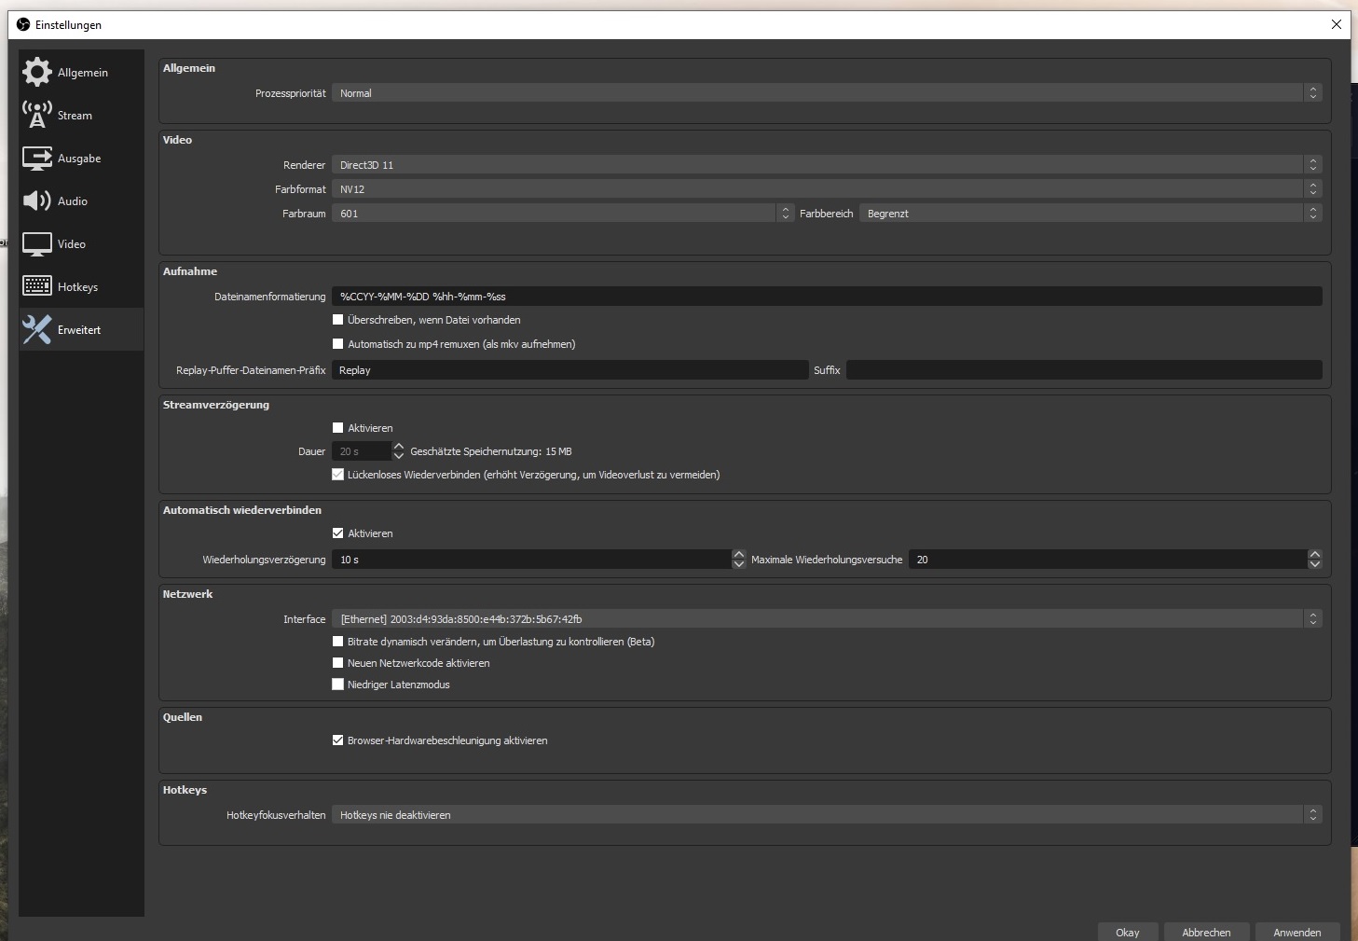
Task: Select the Ausgabe output icon
Action: coord(37,159)
